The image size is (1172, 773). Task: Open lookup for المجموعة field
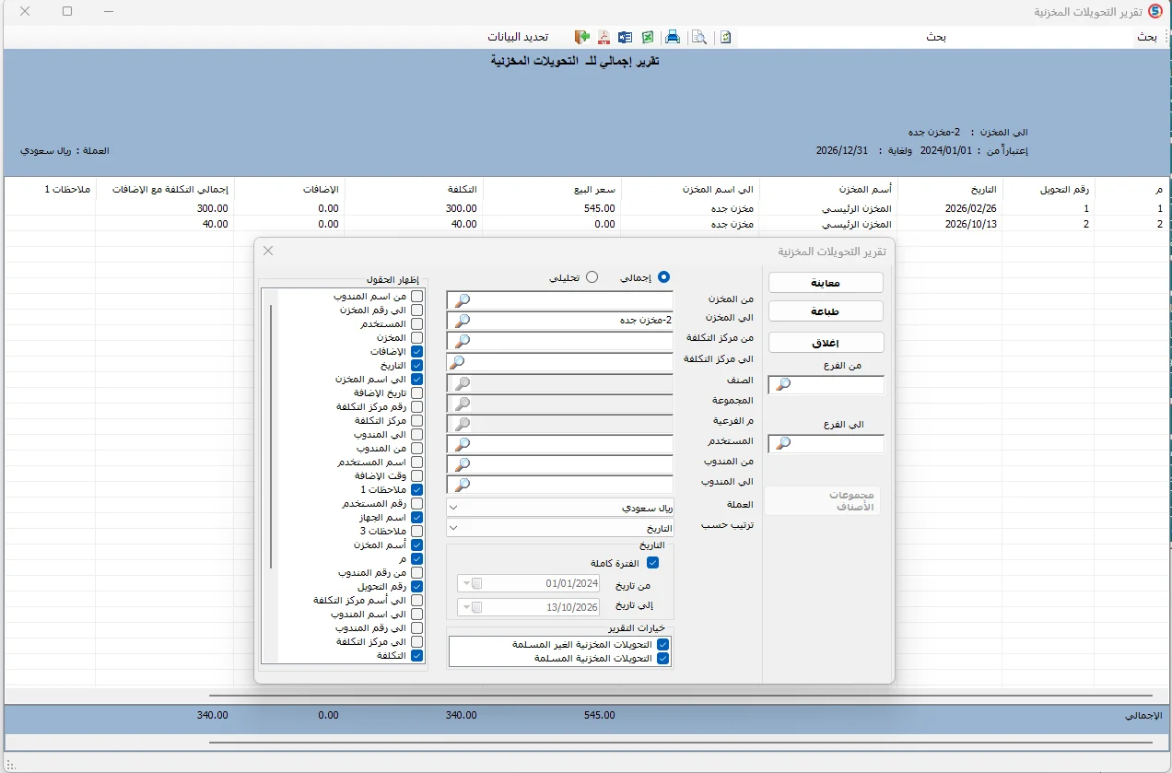[x=463, y=403]
